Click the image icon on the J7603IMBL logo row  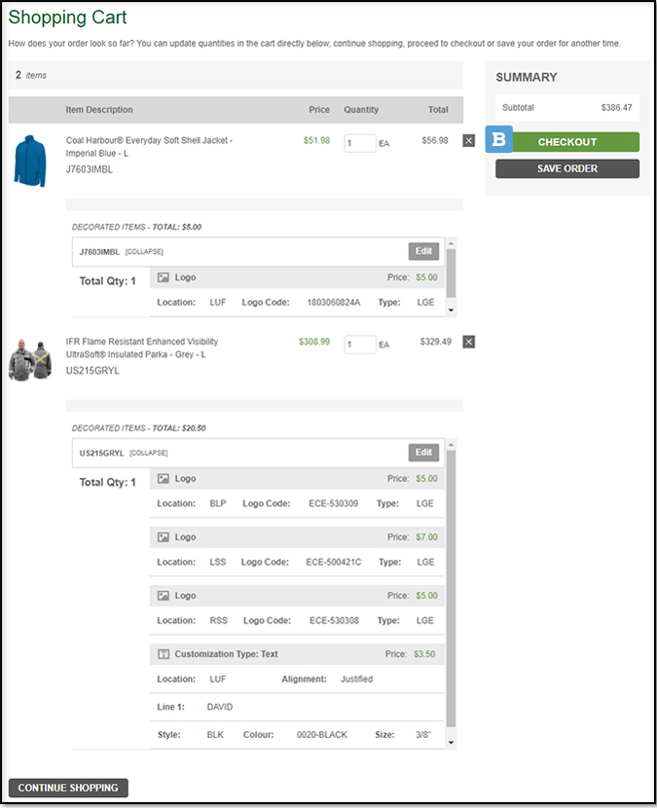[164, 277]
